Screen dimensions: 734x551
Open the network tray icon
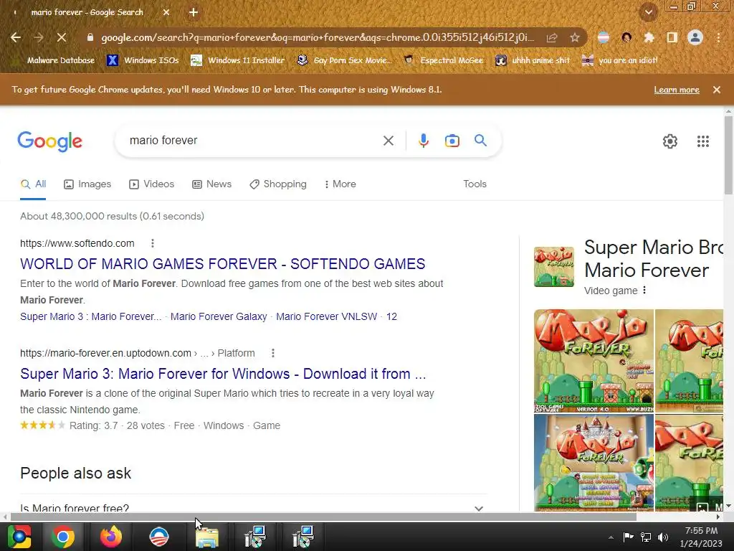(x=646, y=537)
